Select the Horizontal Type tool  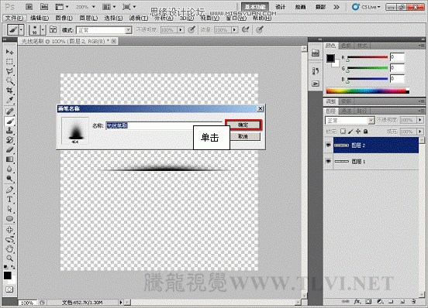[x=9, y=200]
